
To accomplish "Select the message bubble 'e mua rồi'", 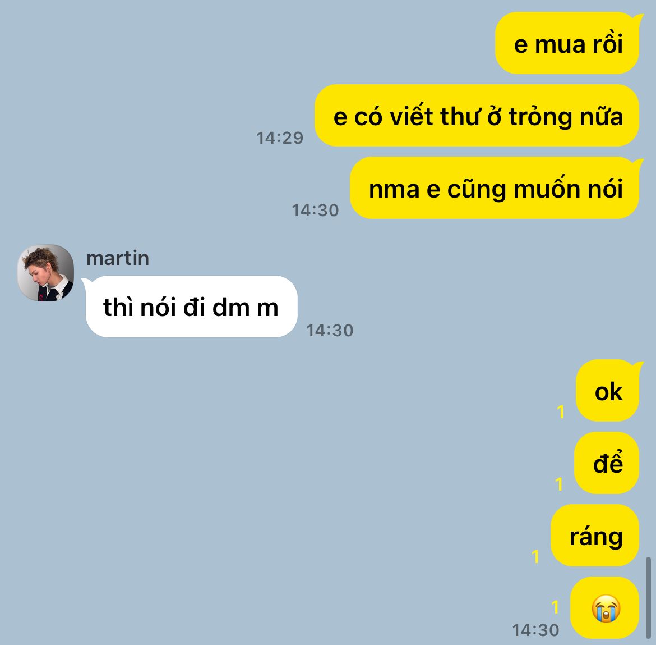I will 567,43.
